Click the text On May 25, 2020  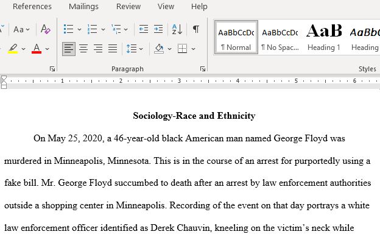click(x=69, y=138)
